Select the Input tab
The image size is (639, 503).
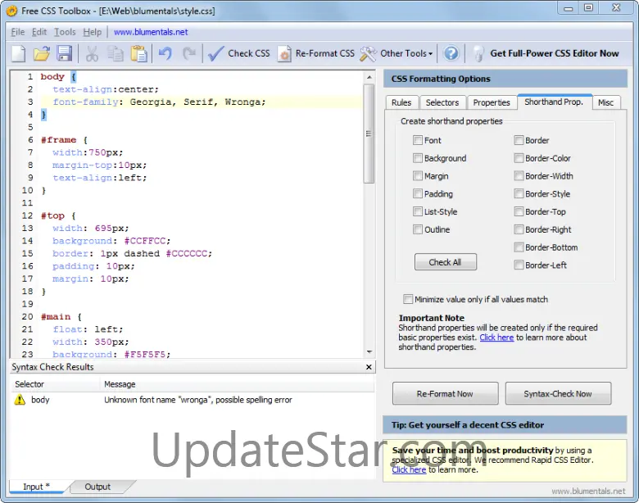(x=36, y=487)
